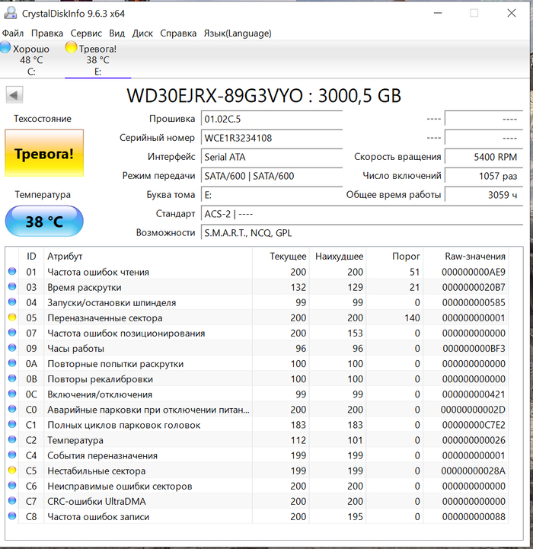Click the Атрибут column header

point(65,257)
